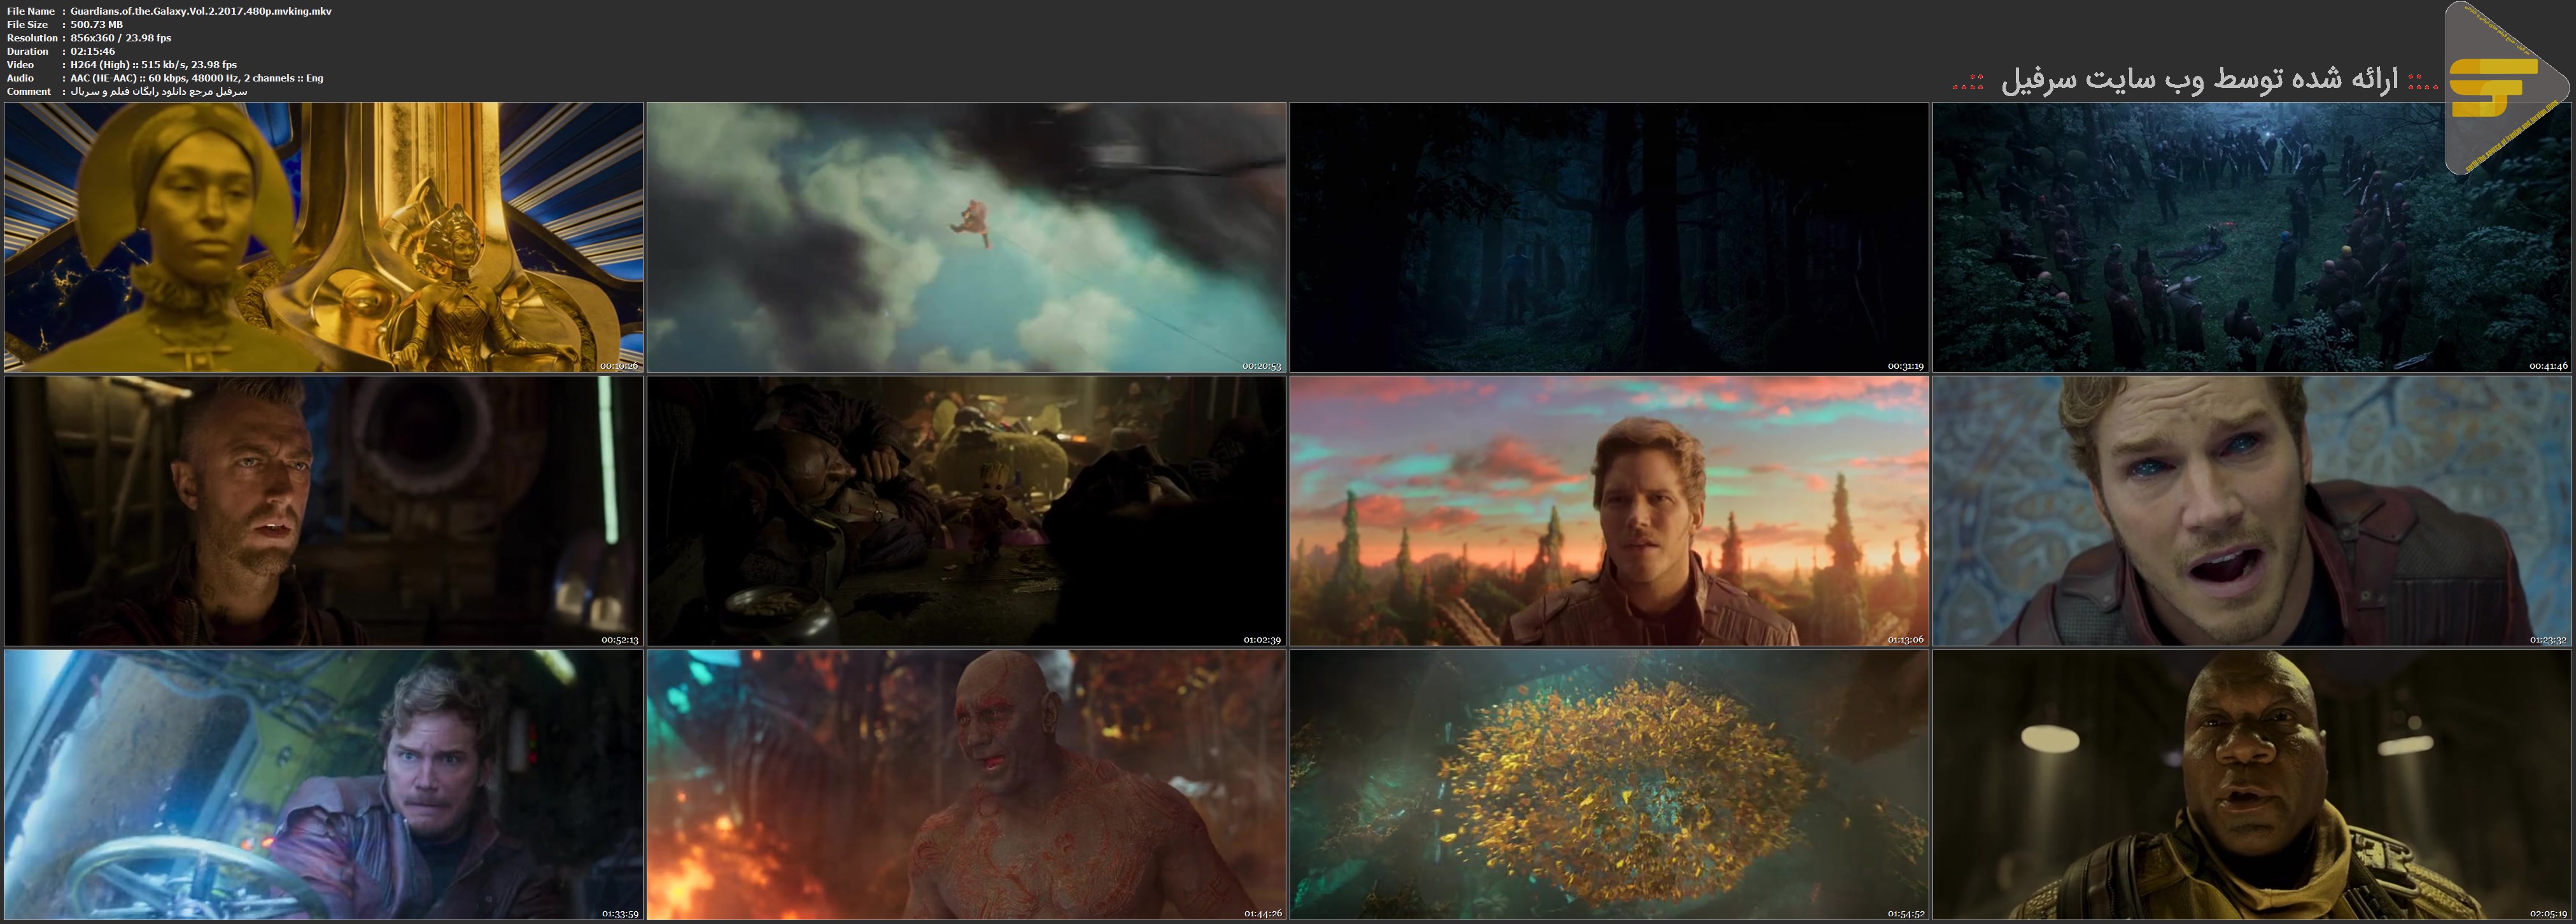The image size is (2576, 924).
Task: Select the thumbnail of figure flying through clouds
Action: [x=966, y=237]
